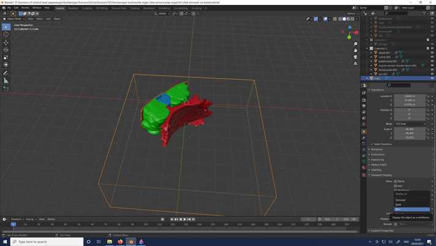The image size is (436, 246).
Task: Expand the Motion Paths panel
Action: [379, 165]
